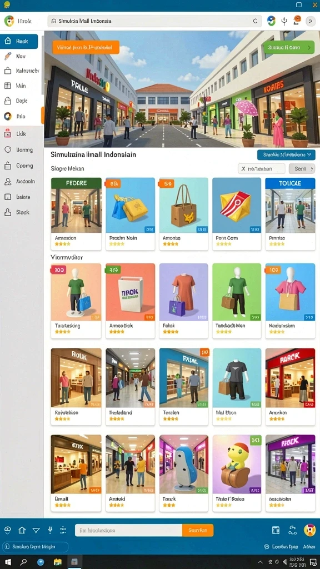Expand the down-triangle menu in the bottom bar
Viewport: 320px width, 569px height.
tap(36, 530)
